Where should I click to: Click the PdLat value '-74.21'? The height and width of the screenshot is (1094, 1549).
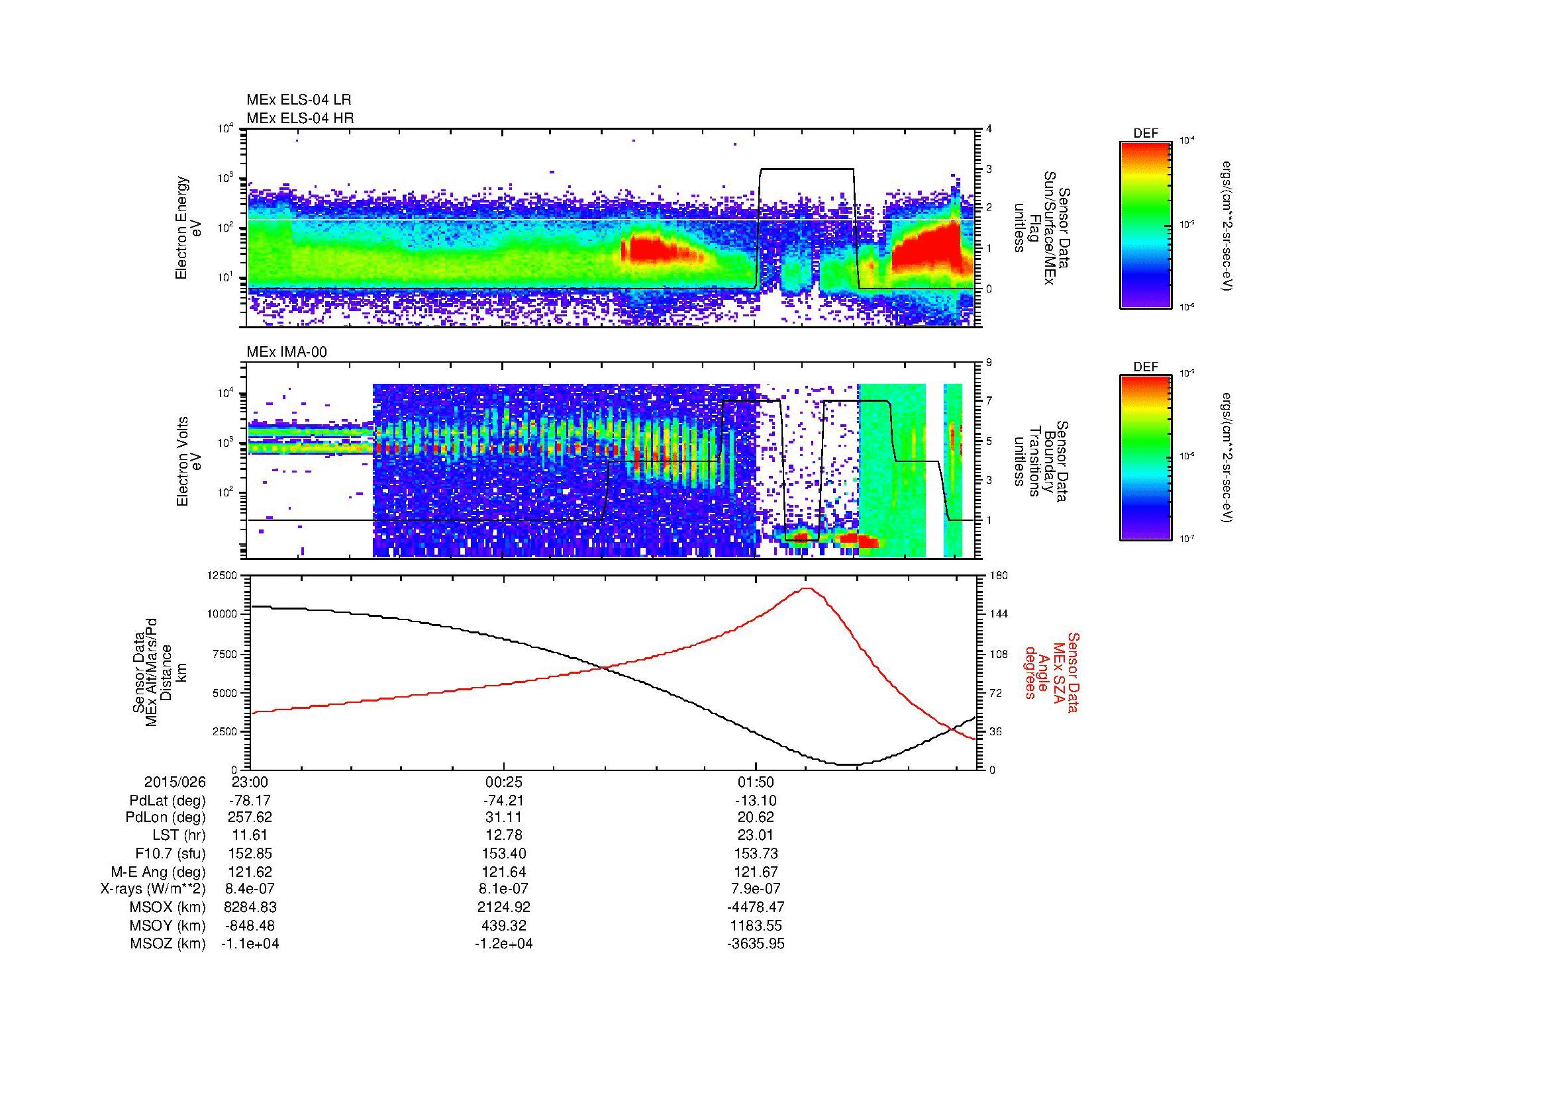(503, 801)
